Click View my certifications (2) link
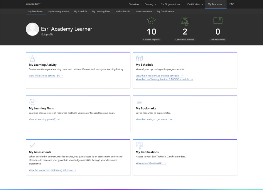Screen dimensions: 263x190 pyautogui.click(x=151, y=163)
